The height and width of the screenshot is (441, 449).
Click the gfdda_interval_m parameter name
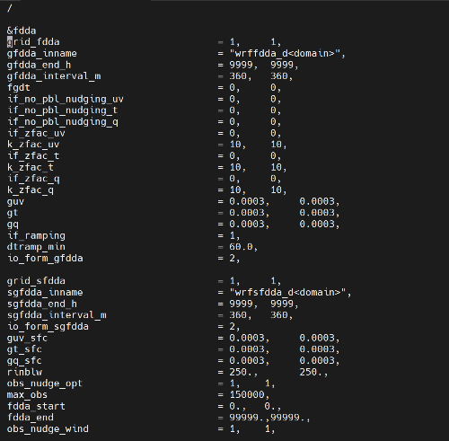point(54,76)
